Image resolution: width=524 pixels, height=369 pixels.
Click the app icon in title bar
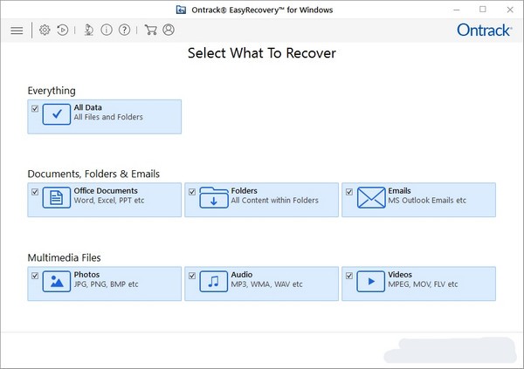181,10
